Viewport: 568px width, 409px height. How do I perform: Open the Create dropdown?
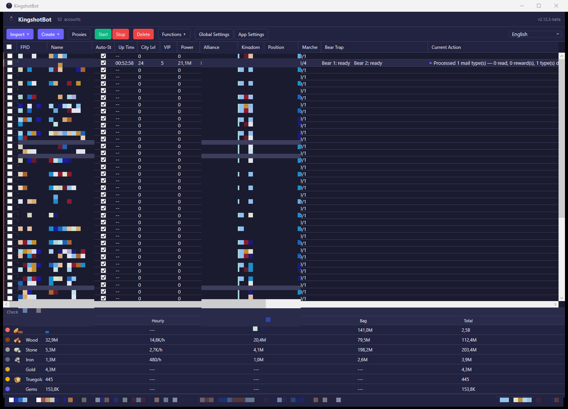[50, 34]
